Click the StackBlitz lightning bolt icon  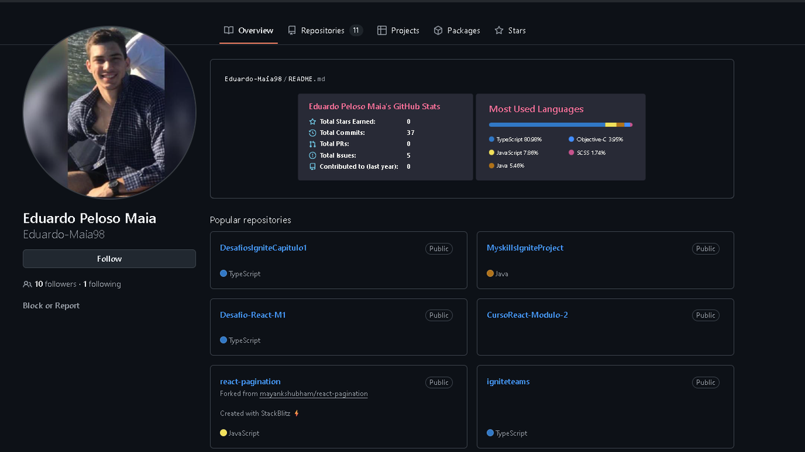coord(297,414)
